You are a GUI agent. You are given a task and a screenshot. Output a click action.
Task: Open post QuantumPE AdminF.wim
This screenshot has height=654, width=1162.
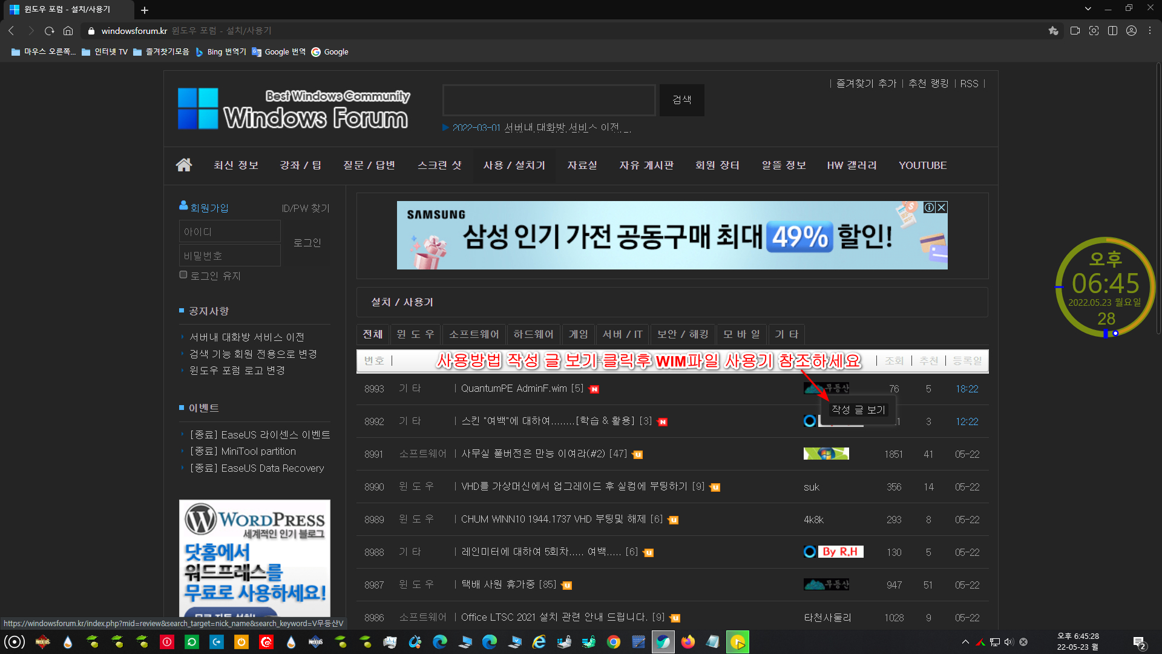tap(514, 389)
